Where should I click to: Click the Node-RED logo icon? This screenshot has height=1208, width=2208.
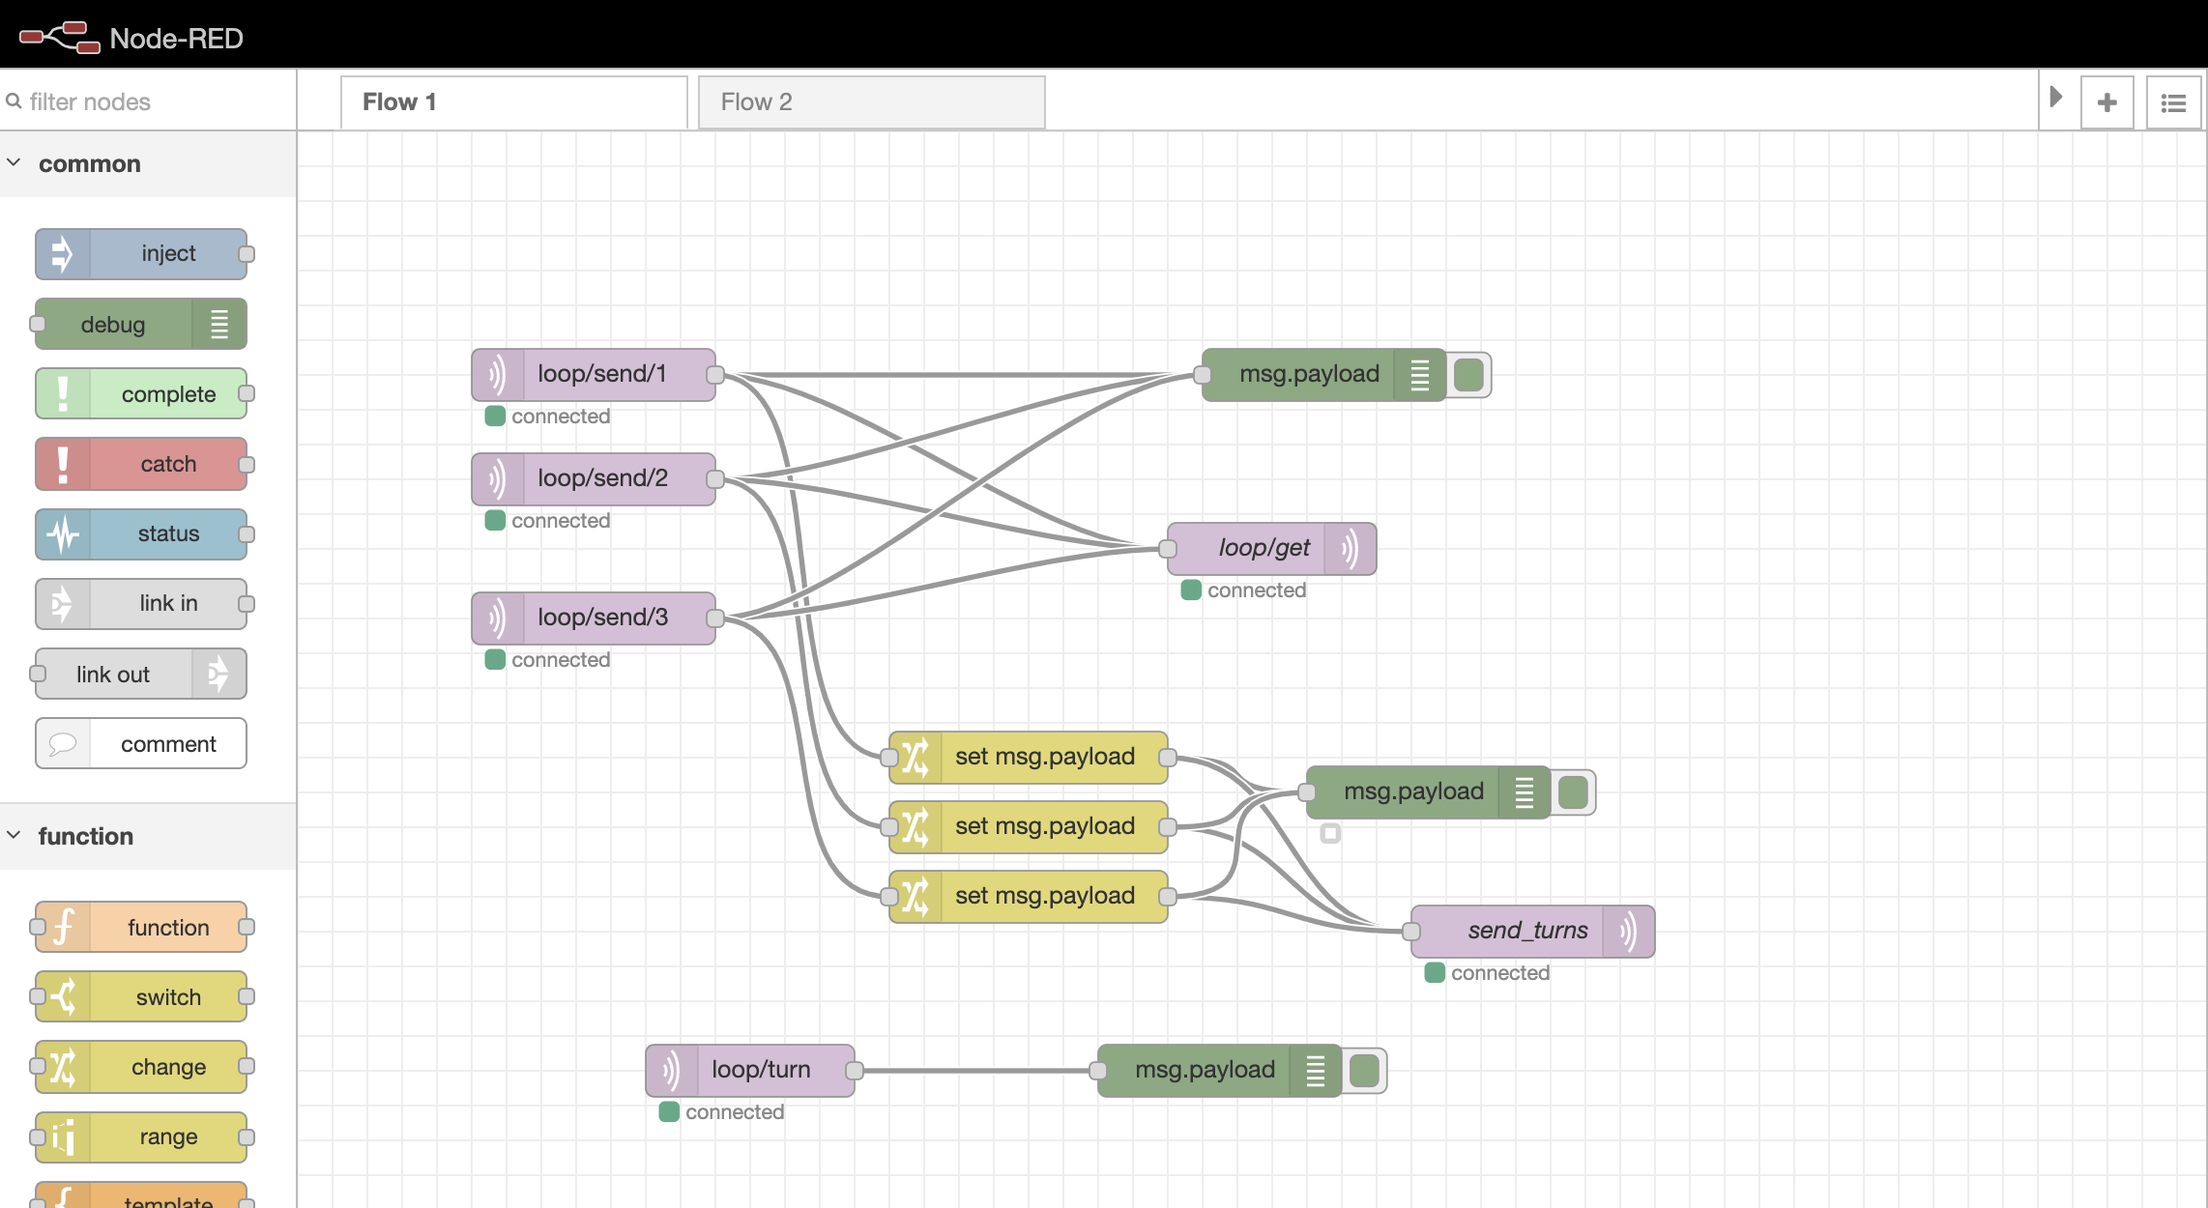pos(60,38)
